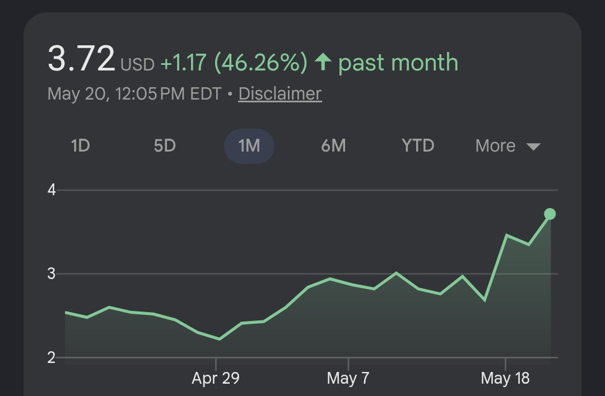Select the 1D time range tab

click(x=80, y=146)
